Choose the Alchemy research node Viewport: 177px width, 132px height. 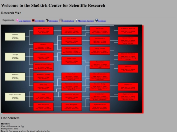coord(72,31)
